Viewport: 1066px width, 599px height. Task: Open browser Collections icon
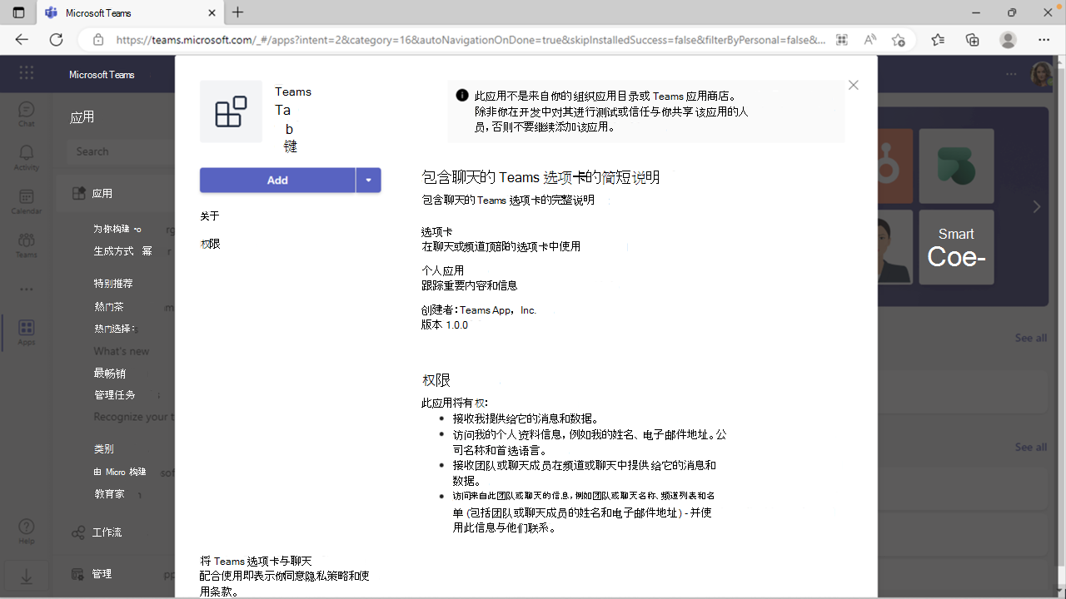[972, 40]
